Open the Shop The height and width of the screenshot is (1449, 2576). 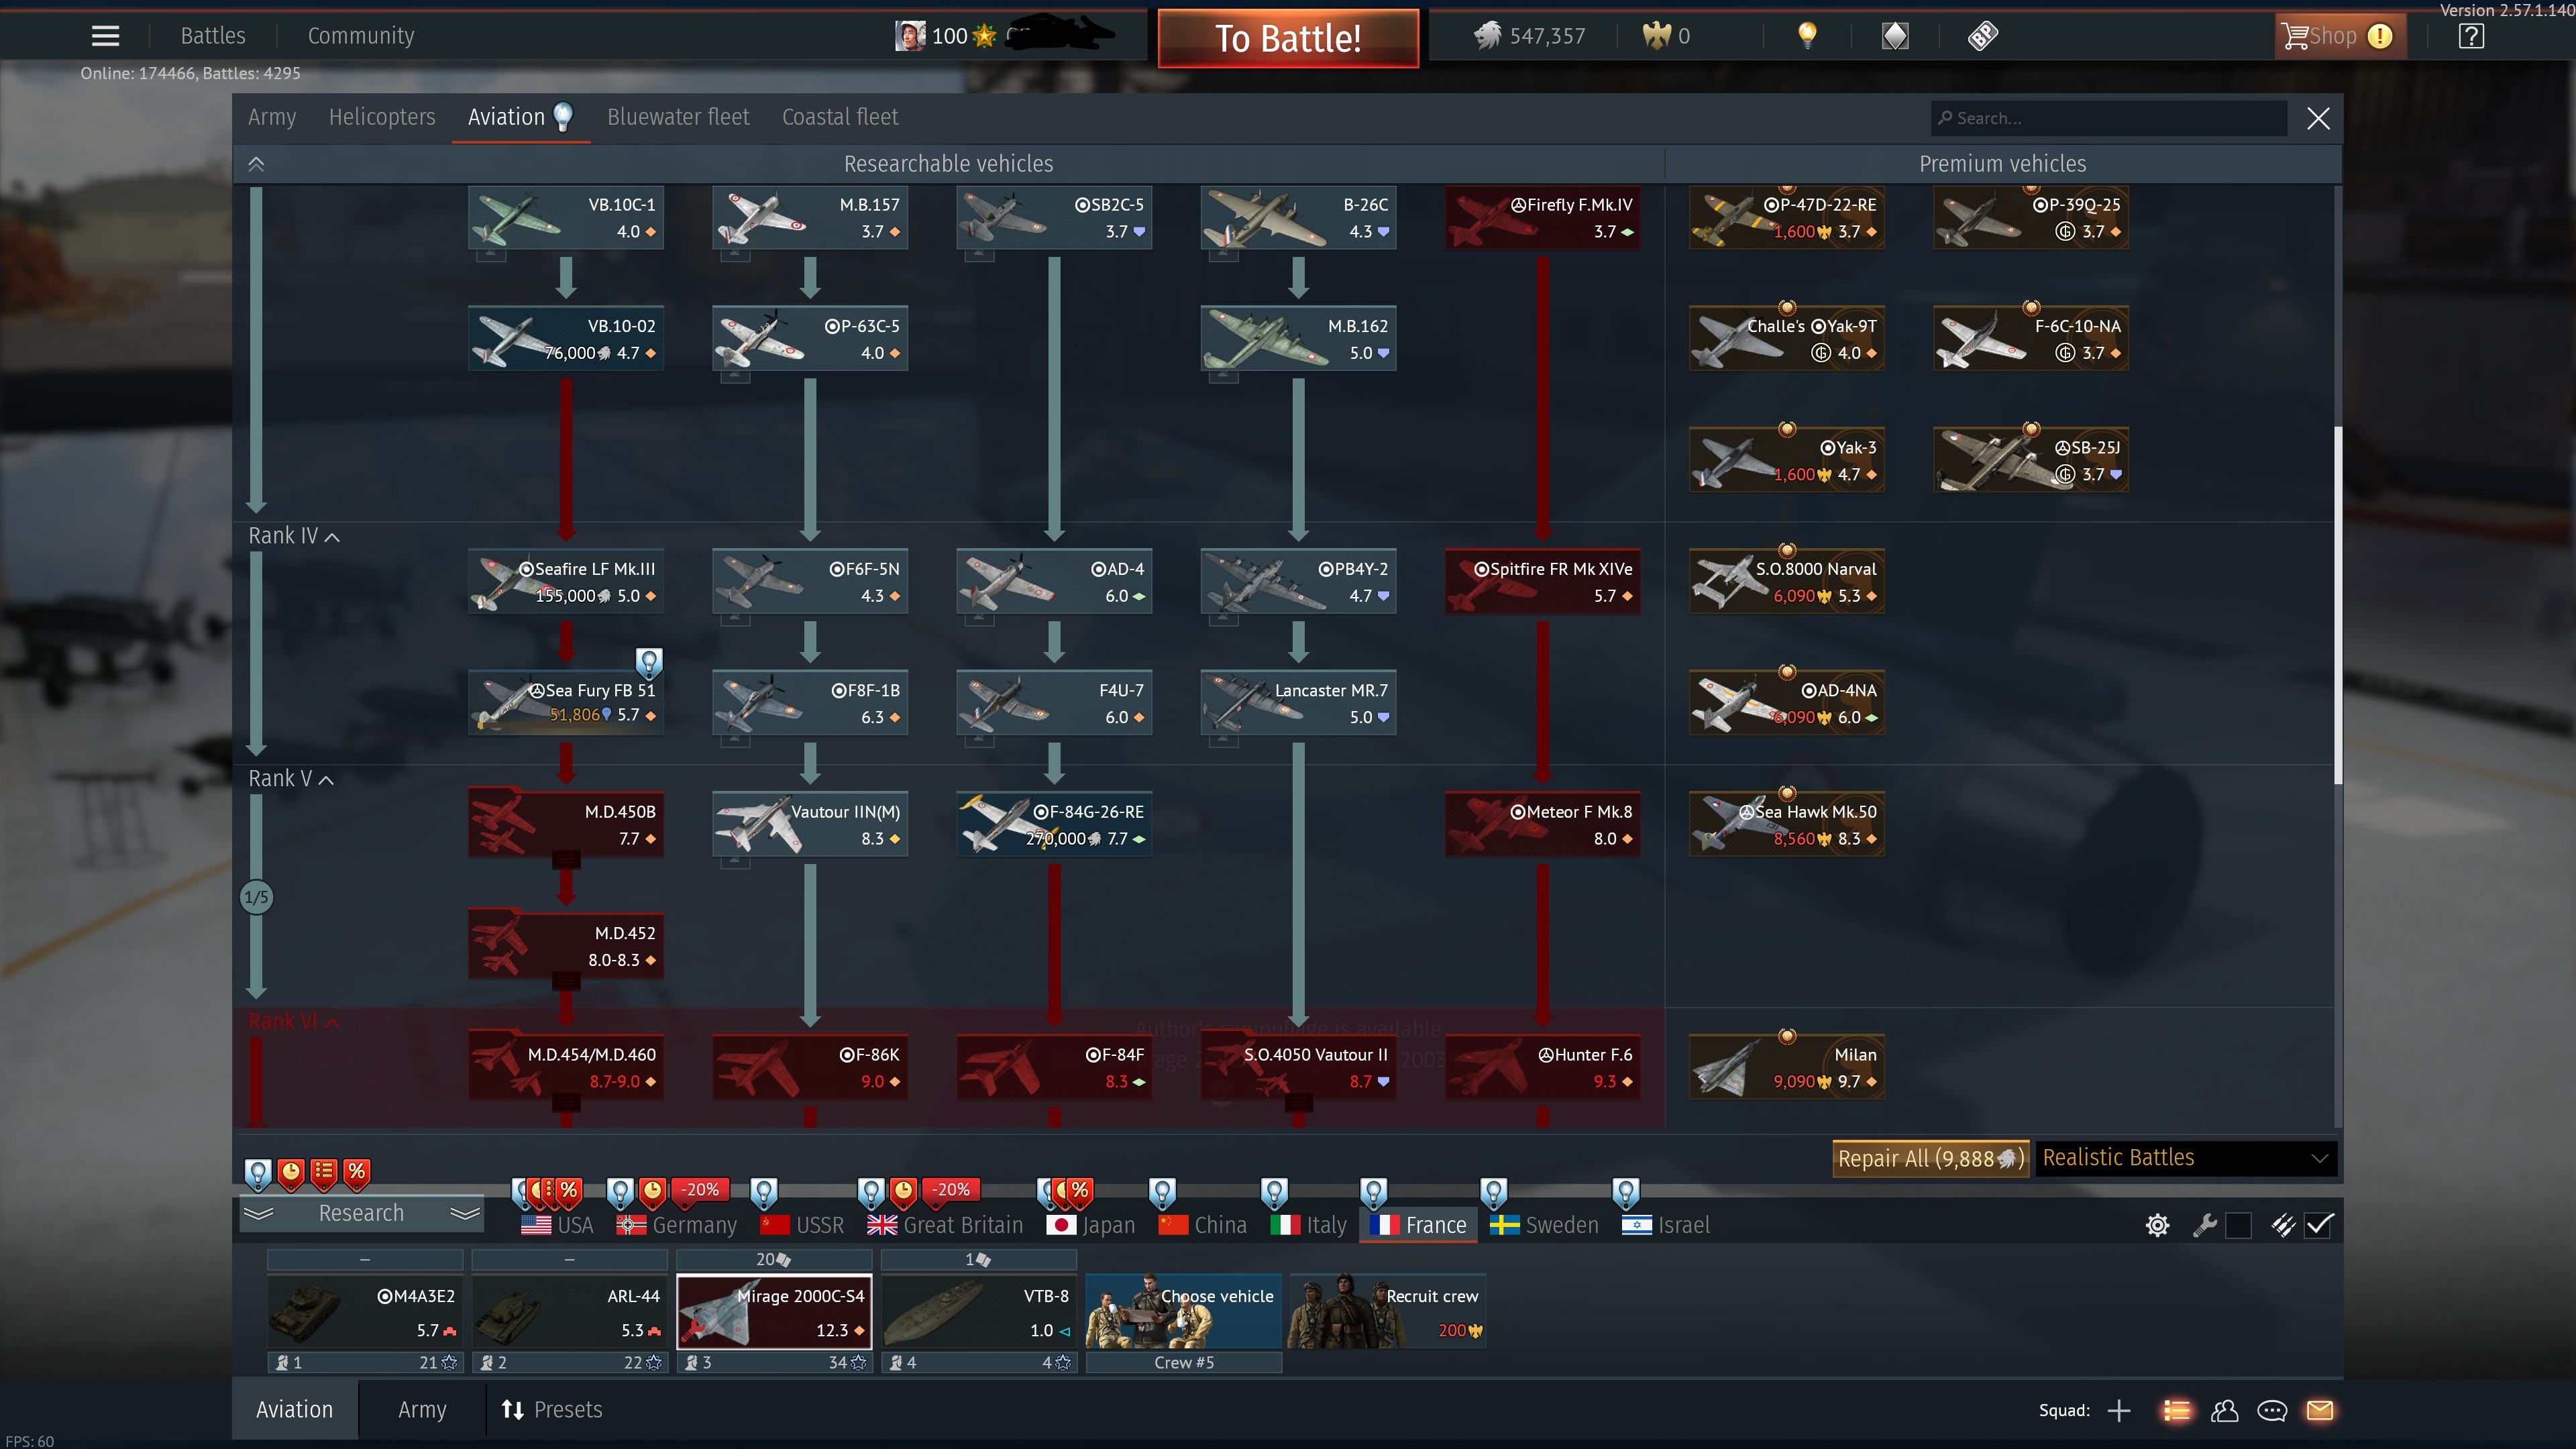(x=2339, y=36)
